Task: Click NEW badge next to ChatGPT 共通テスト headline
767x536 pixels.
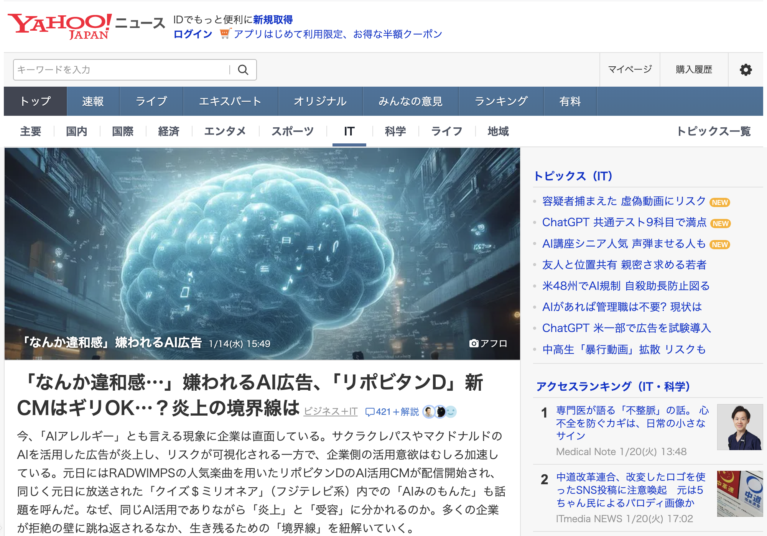Action: pos(721,224)
